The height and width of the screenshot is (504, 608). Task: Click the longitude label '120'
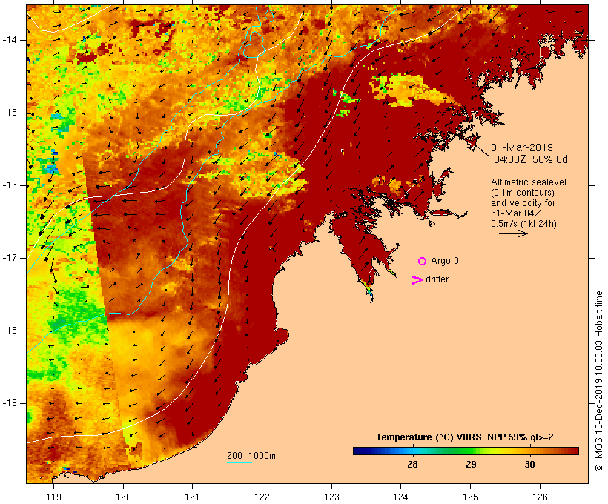(x=123, y=497)
